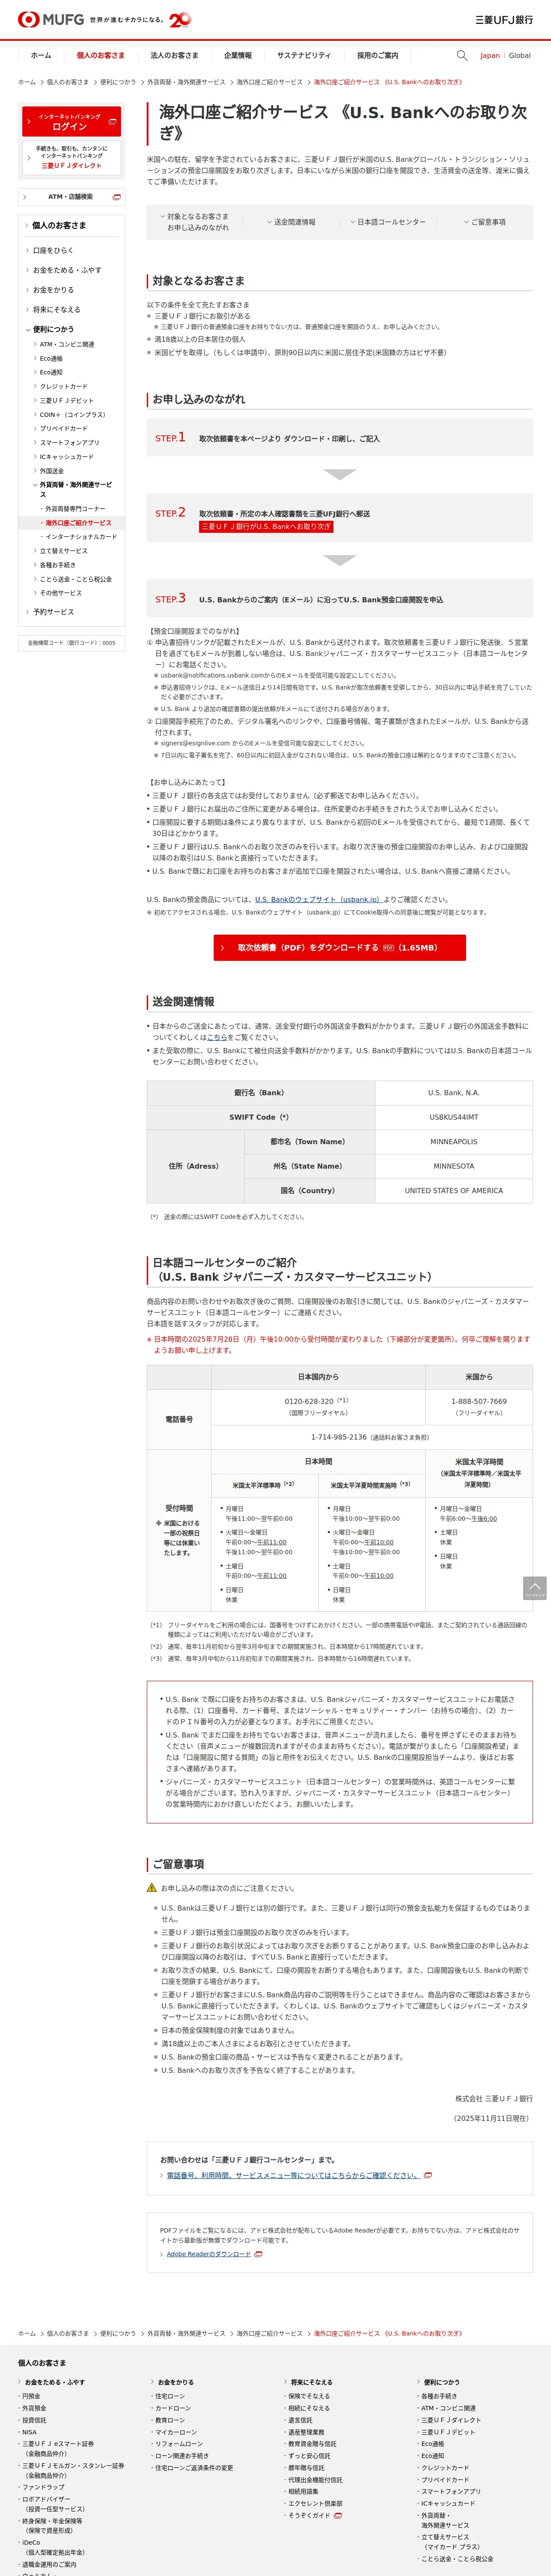Screen dimensions: 551x2576
Task: Open サステナビリティ navigation item
Action: pyautogui.click(x=304, y=56)
